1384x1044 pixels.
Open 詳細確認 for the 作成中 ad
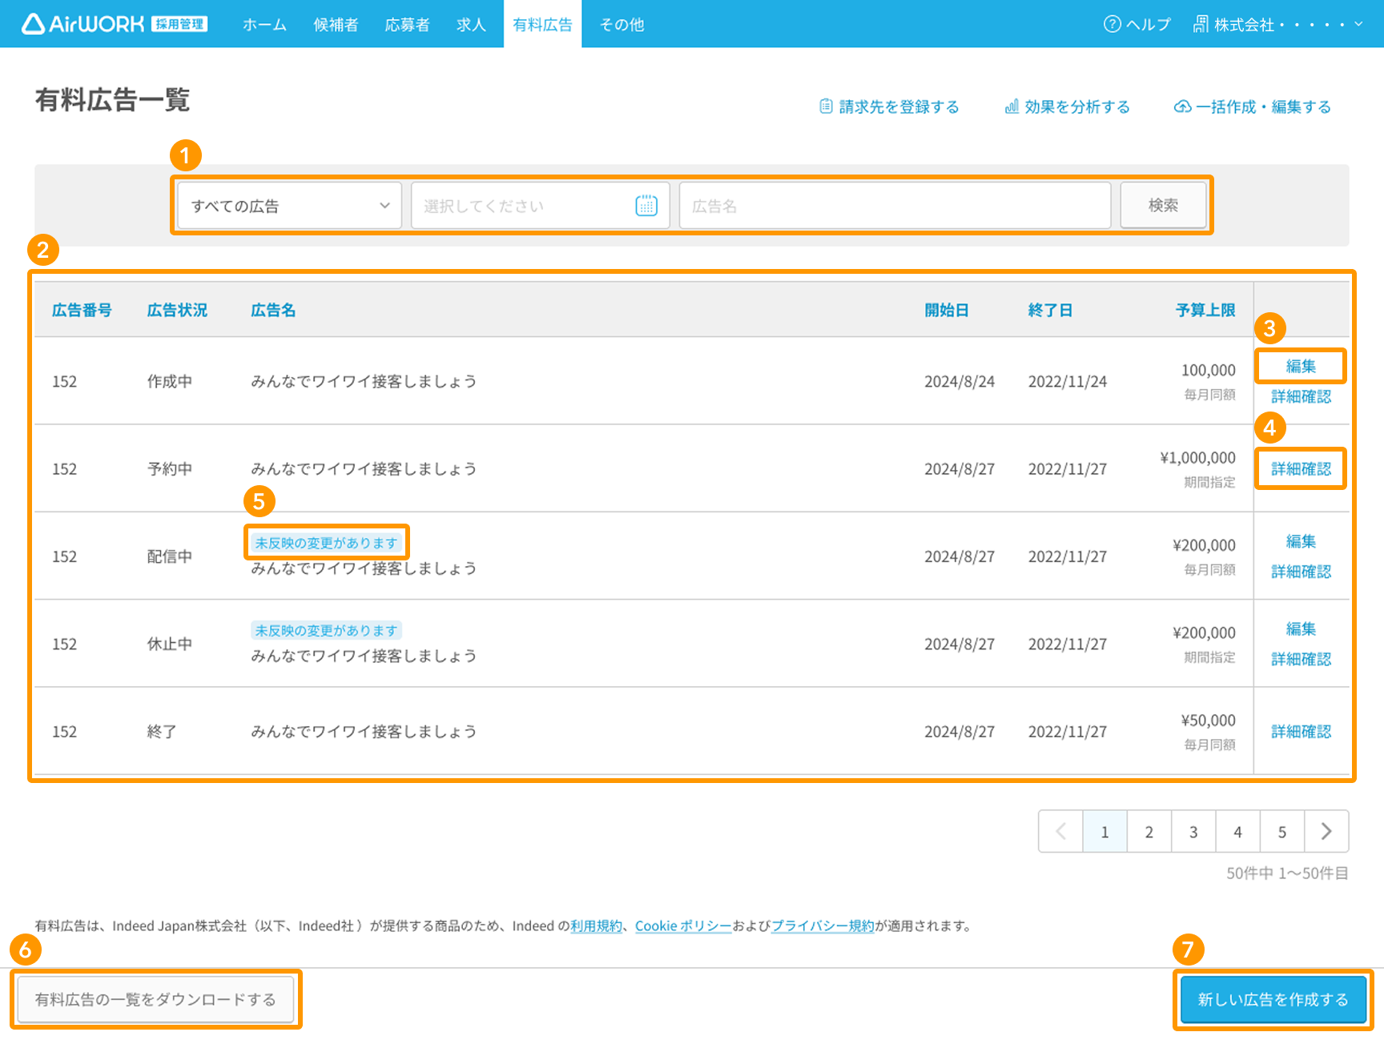(1301, 396)
